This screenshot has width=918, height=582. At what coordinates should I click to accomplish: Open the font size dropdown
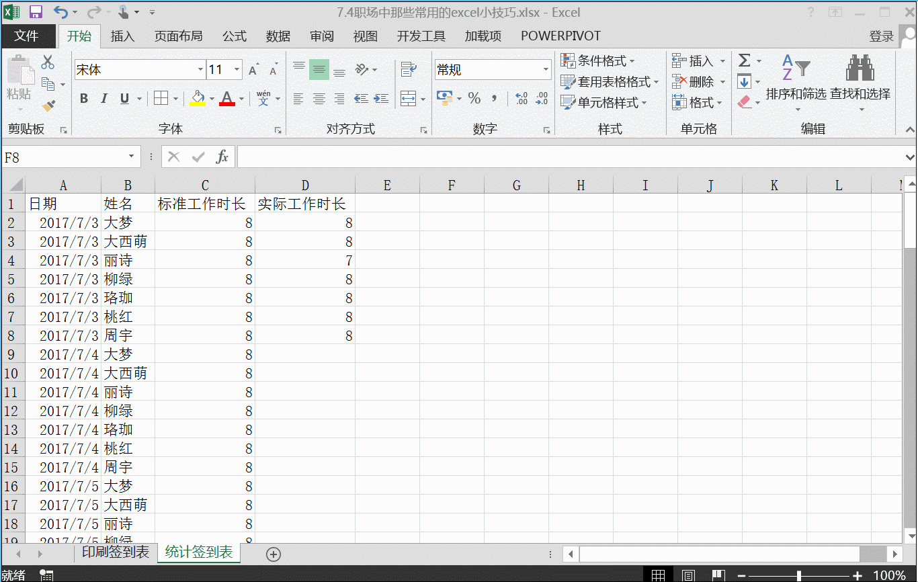point(237,70)
